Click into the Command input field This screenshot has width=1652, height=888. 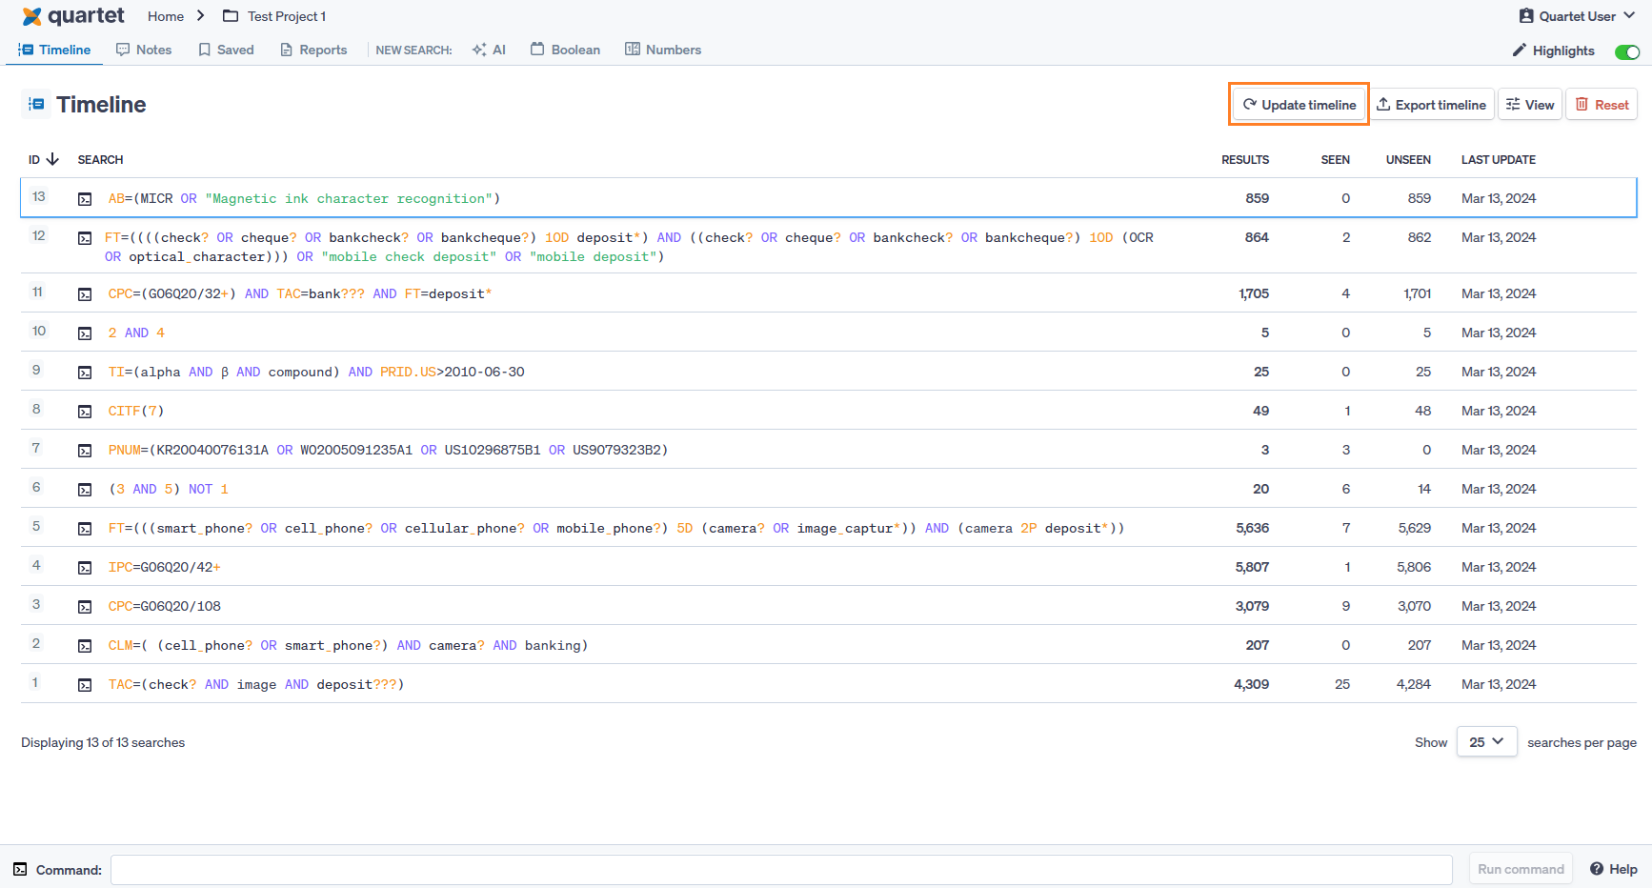780,869
